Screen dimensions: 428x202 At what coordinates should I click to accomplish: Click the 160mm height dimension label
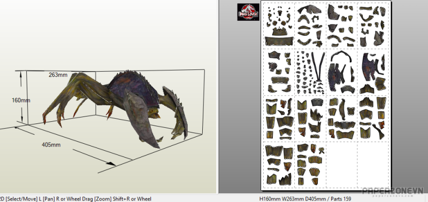point(21,100)
